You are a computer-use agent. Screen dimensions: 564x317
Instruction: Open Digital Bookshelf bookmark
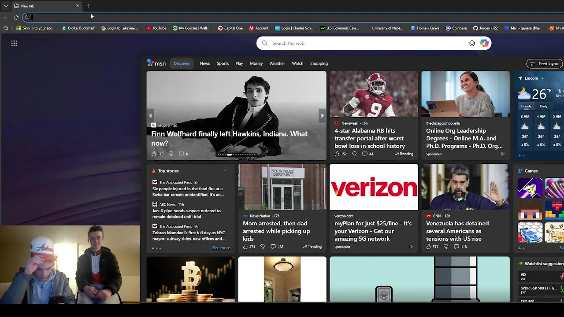[x=78, y=28]
